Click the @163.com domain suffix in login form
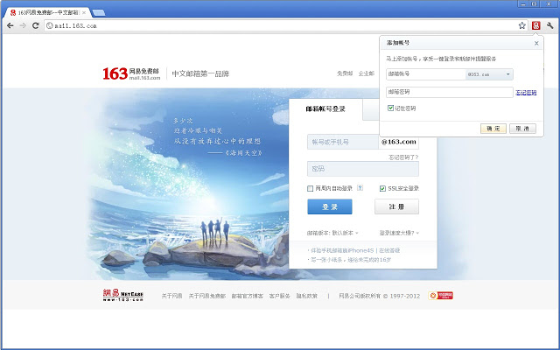 (x=399, y=142)
